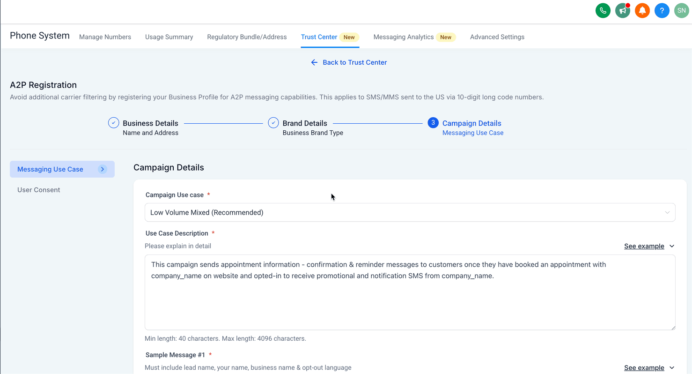Expand the Sample Message #1 example chevron
The width and height of the screenshot is (692, 374).
point(672,368)
